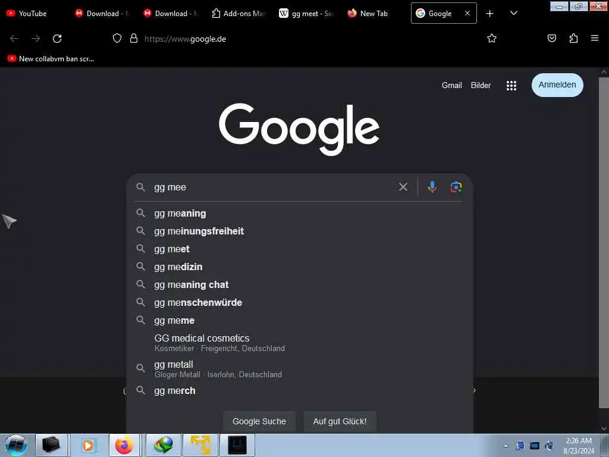Viewport: 609px width, 457px height.
Task: Select suggestion gg menschenwürde
Action: click(299, 302)
